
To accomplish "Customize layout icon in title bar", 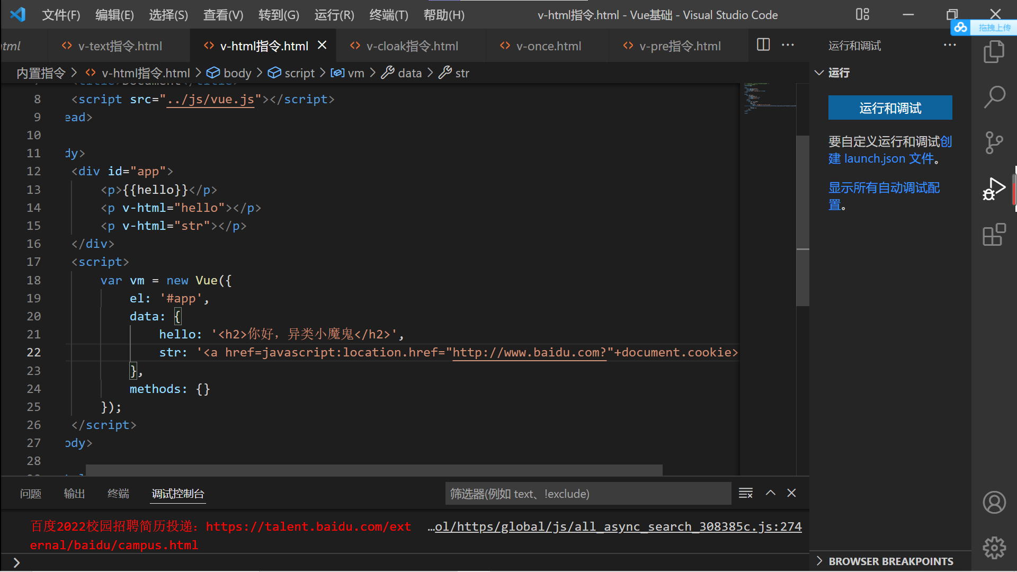I will click(x=862, y=14).
